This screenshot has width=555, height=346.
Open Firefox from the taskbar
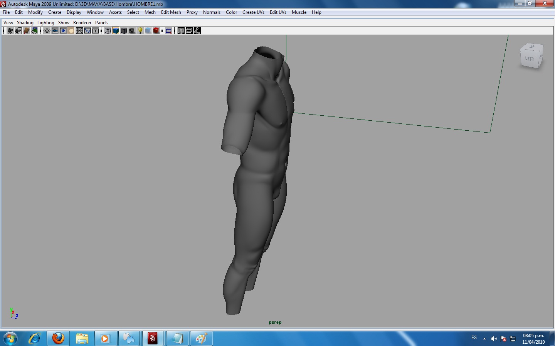[59, 338]
